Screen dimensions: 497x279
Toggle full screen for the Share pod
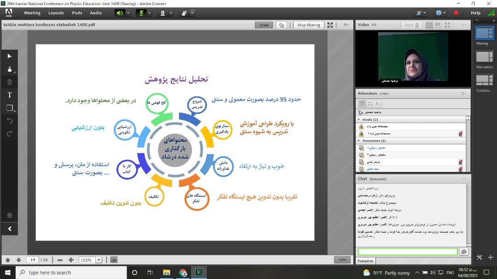[x=330, y=25]
